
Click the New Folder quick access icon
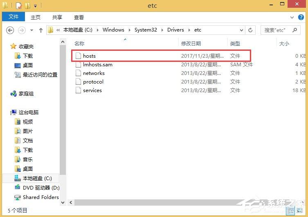tap(27, 6)
